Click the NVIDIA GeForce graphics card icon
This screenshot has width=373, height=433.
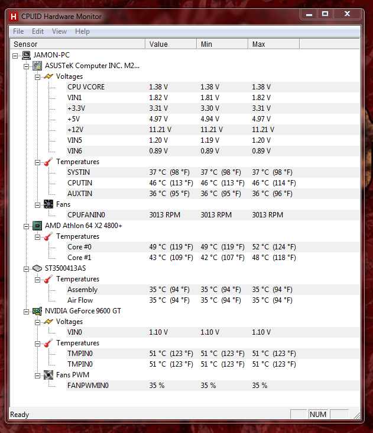pyautogui.click(x=37, y=311)
